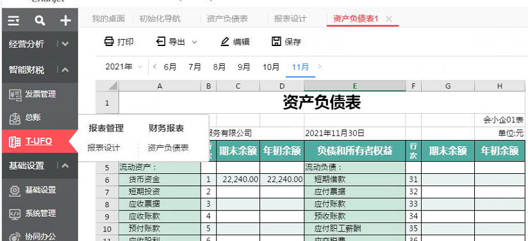Click 货币资金 期末余额 22,240.00 cell
The width and height of the screenshot is (528, 241).
tap(238, 180)
